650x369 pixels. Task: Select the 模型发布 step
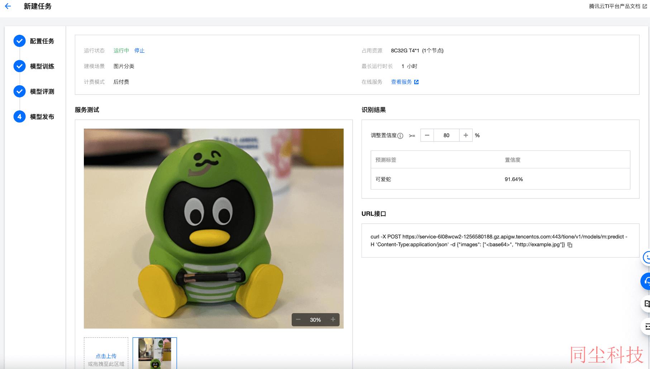(42, 117)
